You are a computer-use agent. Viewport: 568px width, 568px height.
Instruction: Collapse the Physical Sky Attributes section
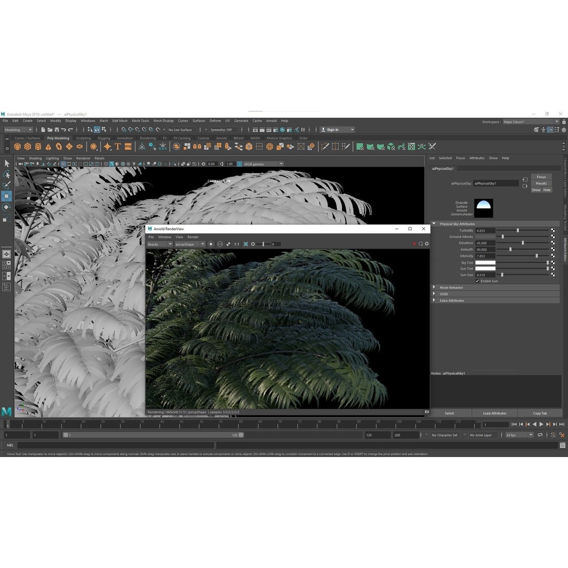pos(434,224)
